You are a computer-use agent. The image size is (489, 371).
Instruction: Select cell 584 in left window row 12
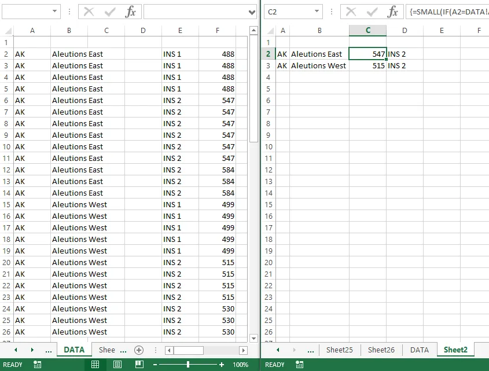coord(217,170)
